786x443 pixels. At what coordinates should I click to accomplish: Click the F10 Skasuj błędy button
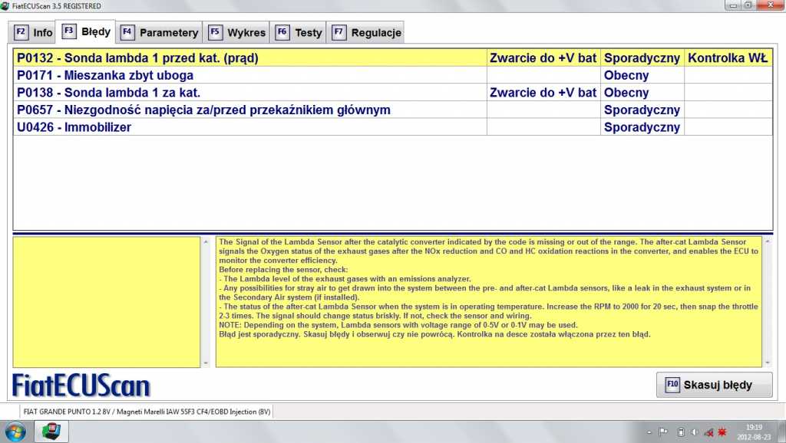click(714, 385)
